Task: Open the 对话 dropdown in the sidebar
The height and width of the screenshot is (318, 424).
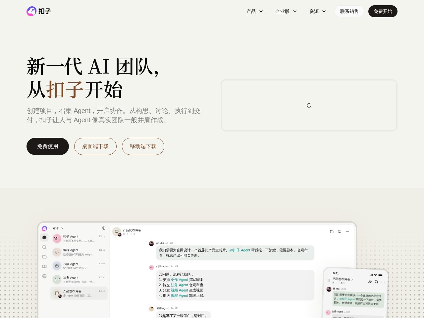Action: click(58, 228)
